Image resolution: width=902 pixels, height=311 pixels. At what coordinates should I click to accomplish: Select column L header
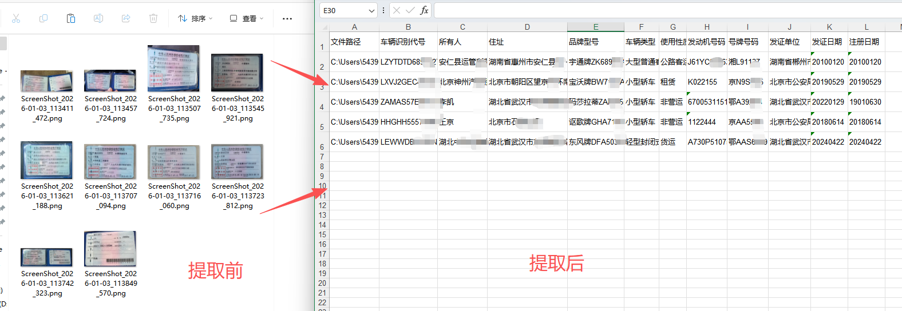point(867,27)
